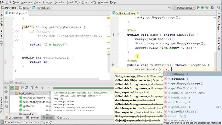Toggle alphabetical sort of test results
The width and height of the screenshot is (222, 125).
[x=22, y=88]
